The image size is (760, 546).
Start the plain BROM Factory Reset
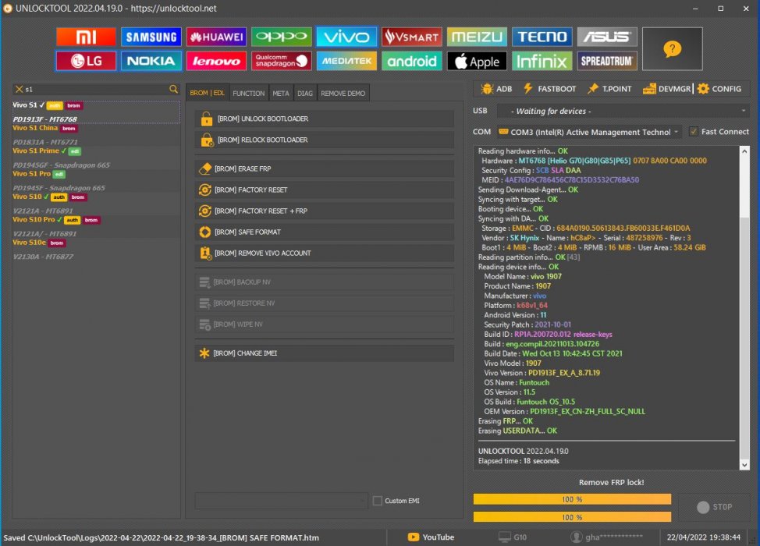coord(325,190)
